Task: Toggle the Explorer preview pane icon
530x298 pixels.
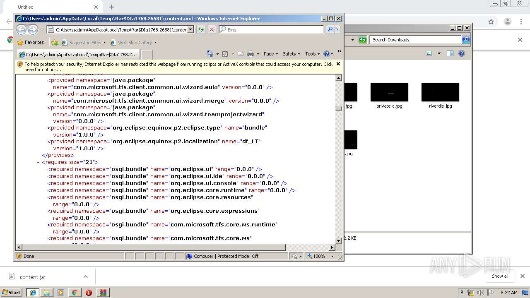Action: pyautogui.click(x=450, y=53)
